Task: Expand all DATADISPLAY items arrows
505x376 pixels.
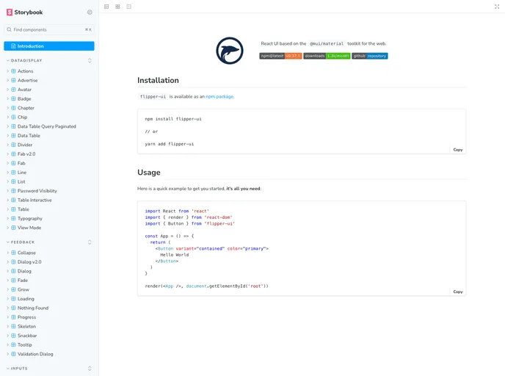Action: pos(90,60)
